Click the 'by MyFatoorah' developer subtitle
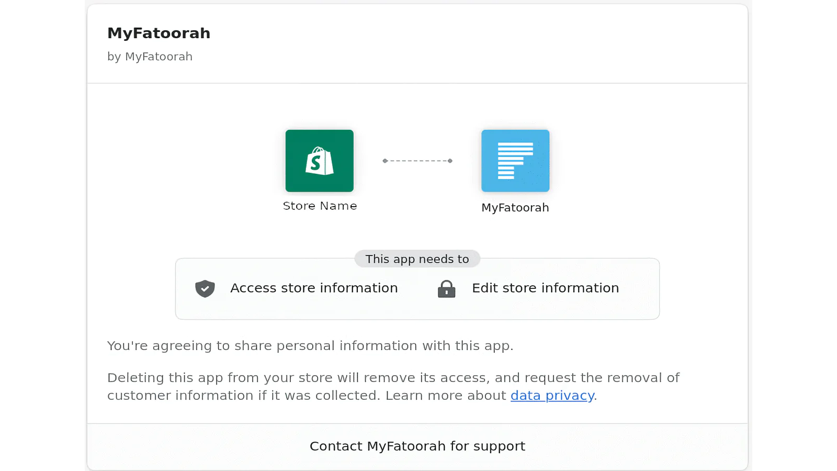 click(x=150, y=57)
